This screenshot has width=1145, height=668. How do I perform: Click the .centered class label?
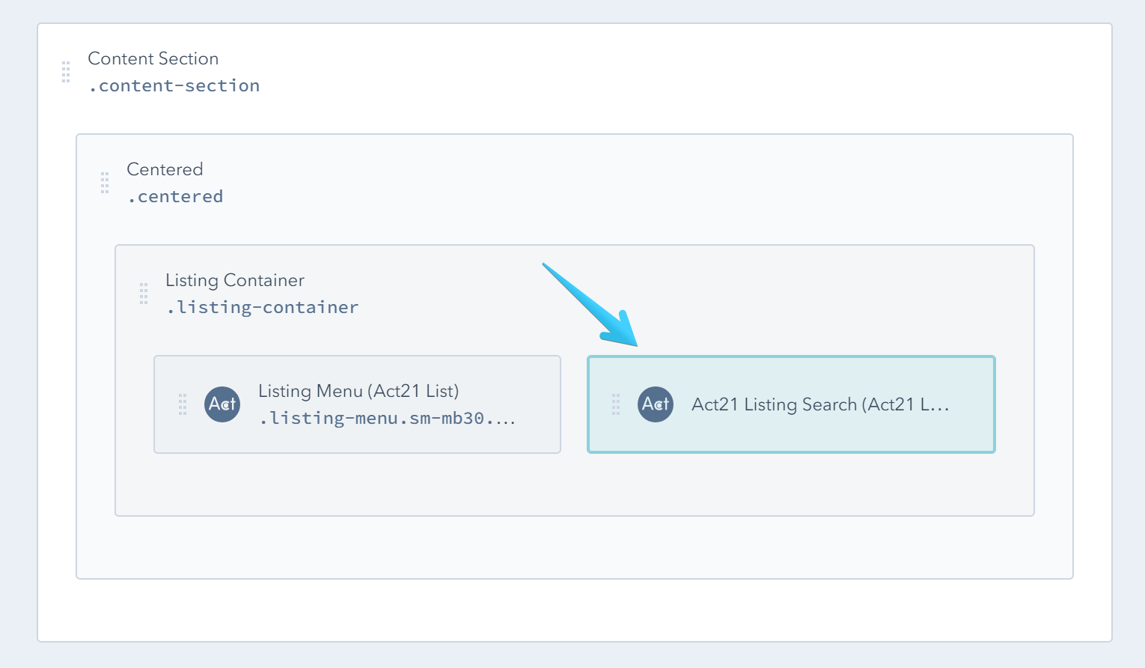[x=175, y=196]
